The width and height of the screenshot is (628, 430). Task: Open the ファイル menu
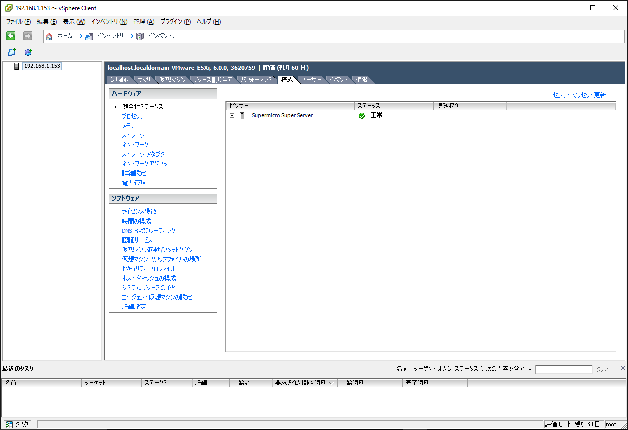[x=18, y=22]
